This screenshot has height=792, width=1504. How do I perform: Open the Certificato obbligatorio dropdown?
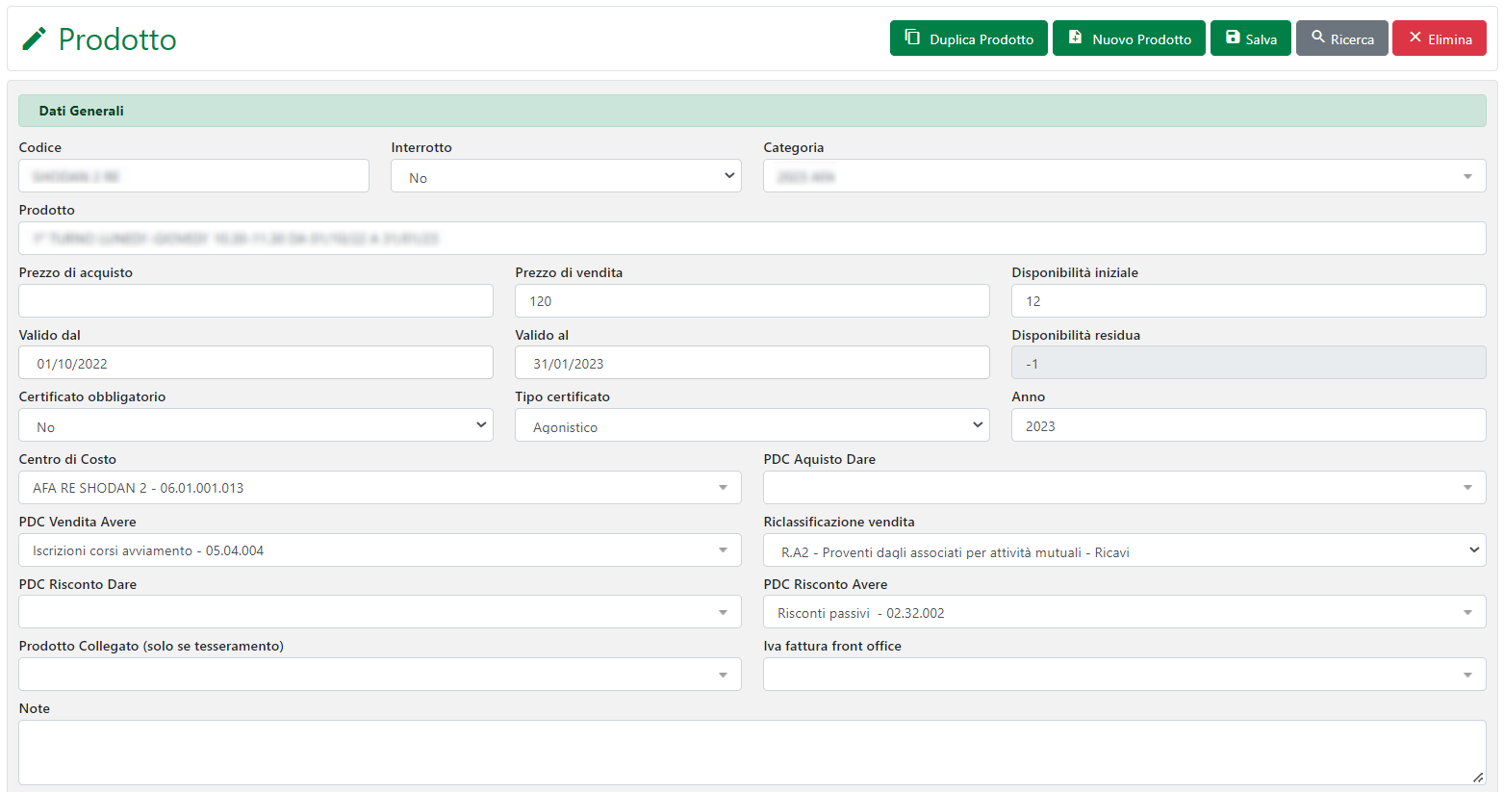[x=255, y=425]
